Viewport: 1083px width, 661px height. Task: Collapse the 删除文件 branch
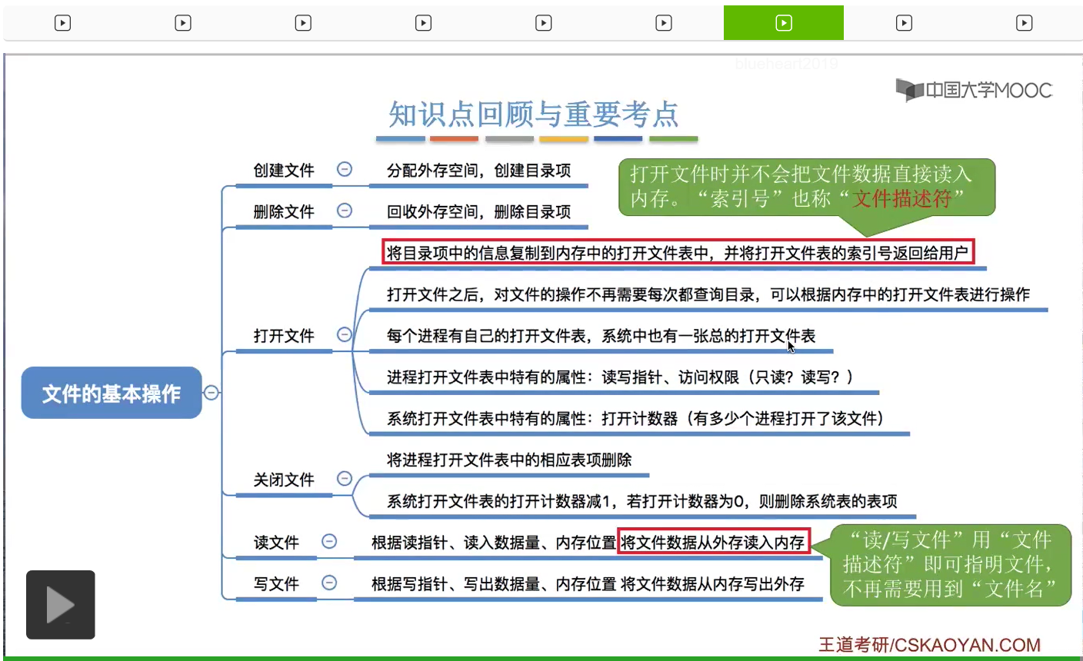345,211
